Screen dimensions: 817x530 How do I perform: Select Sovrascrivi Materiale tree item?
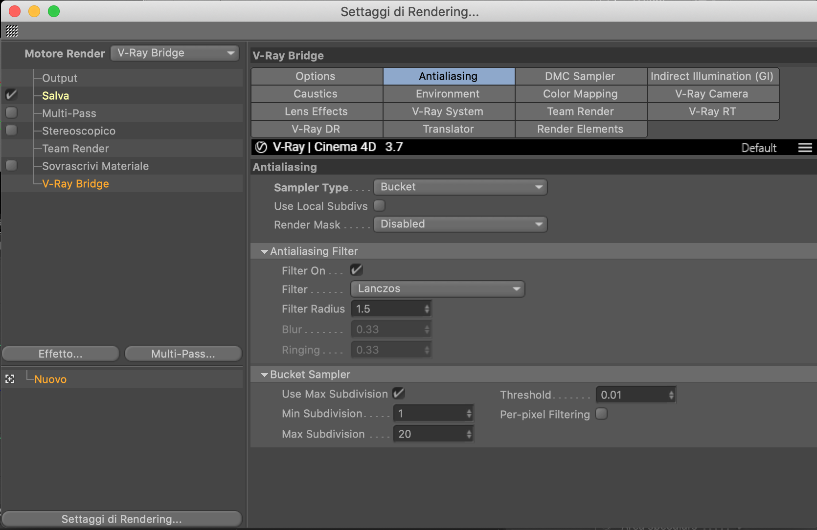(x=95, y=166)
